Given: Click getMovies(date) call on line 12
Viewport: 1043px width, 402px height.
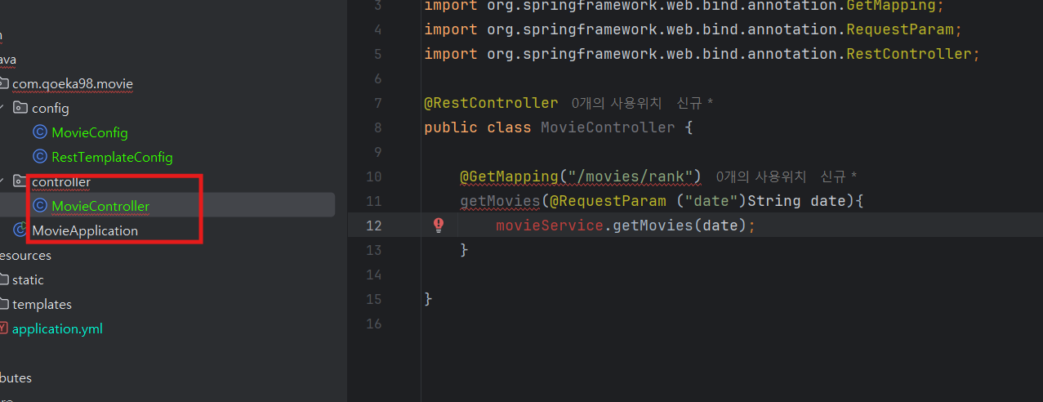Looking at the screenshot, I should point(680,225).
